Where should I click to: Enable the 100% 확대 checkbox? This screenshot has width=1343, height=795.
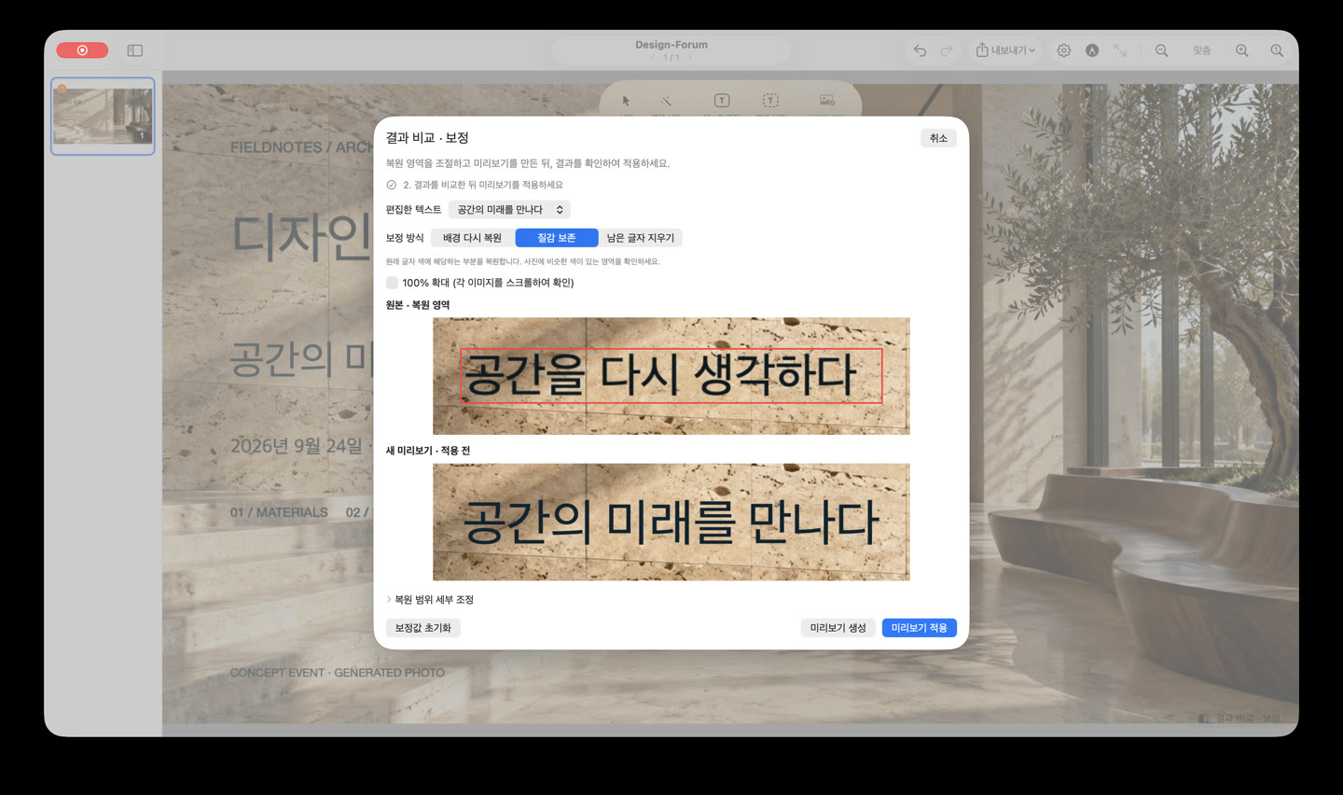(392, 283)
